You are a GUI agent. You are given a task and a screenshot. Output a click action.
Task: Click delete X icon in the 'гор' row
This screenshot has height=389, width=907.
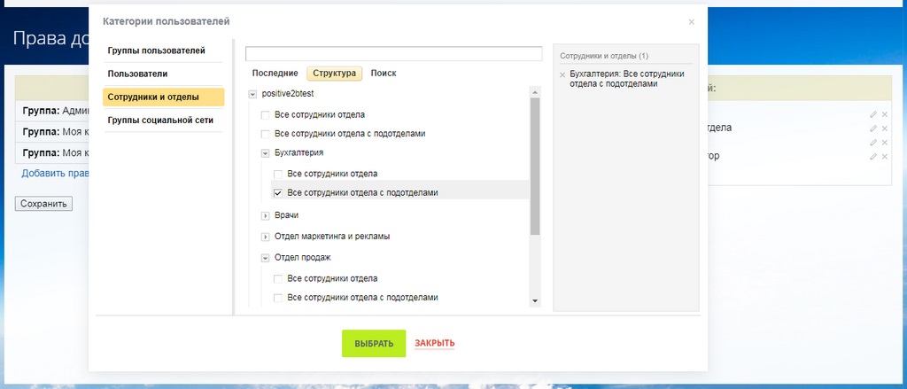coord(885,156)
